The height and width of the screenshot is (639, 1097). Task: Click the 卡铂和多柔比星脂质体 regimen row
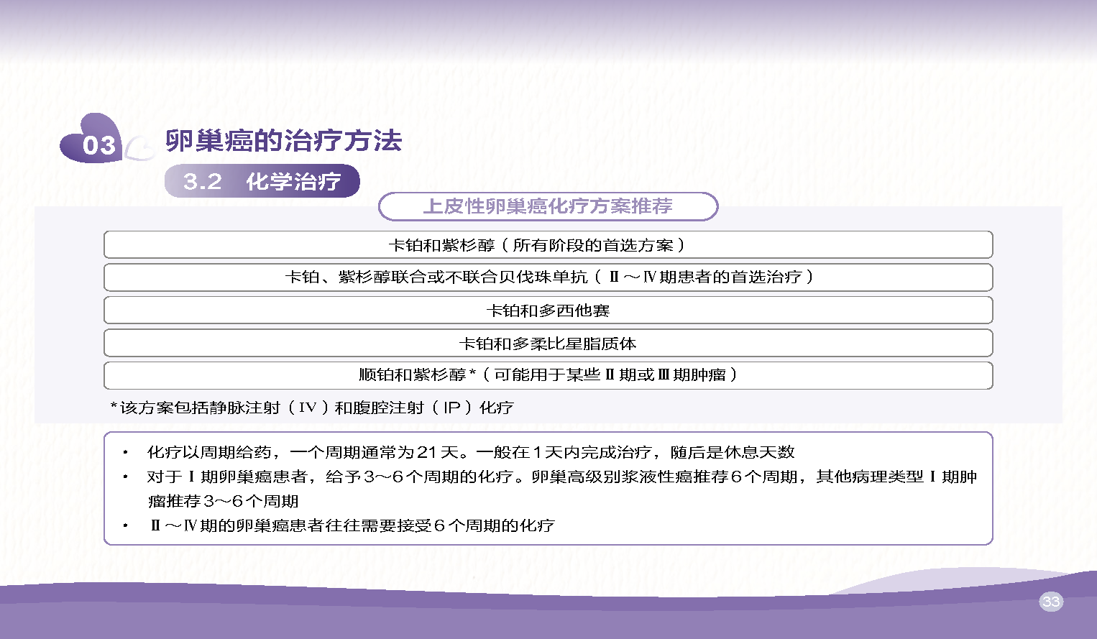[548, 344]
